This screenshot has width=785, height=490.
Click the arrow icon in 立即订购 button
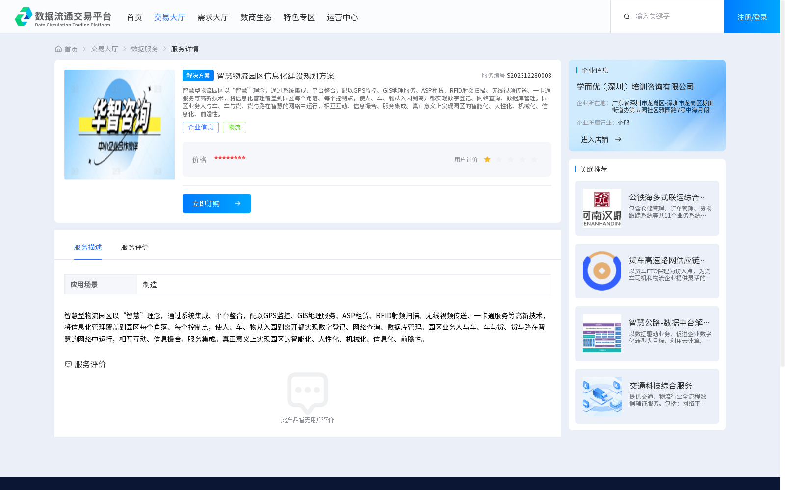coord(237,203)
